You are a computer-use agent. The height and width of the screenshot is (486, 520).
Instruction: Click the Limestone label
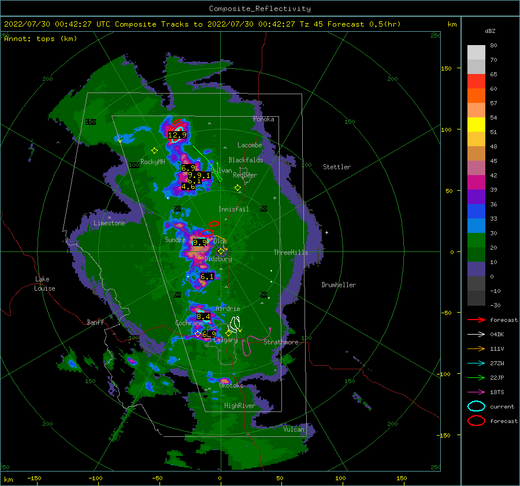(x=109, y=223)
